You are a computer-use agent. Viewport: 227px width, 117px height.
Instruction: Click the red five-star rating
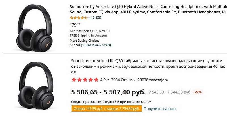coord(85,80)
